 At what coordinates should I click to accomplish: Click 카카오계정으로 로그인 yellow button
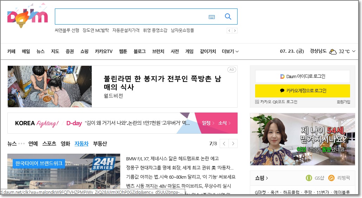coord(303,91)
